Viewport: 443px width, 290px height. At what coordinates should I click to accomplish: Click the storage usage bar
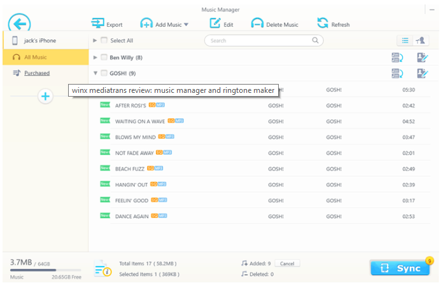[x=45, y=270]
